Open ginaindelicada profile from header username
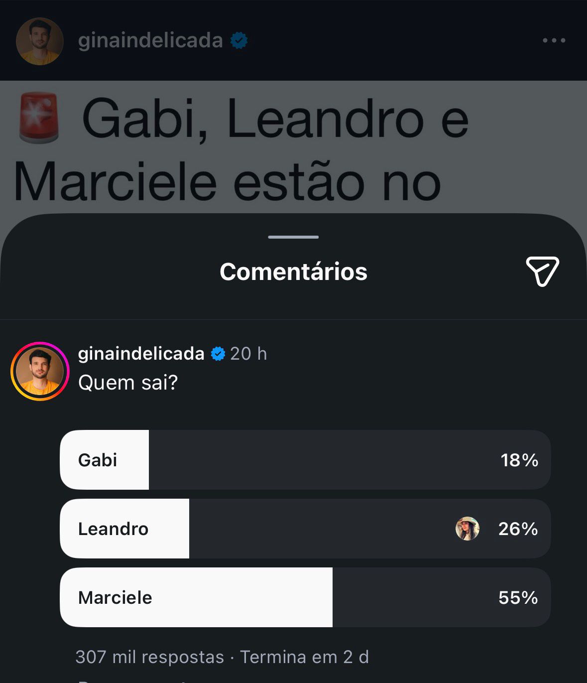The image size is (587, 683). (x=150, y=40)
